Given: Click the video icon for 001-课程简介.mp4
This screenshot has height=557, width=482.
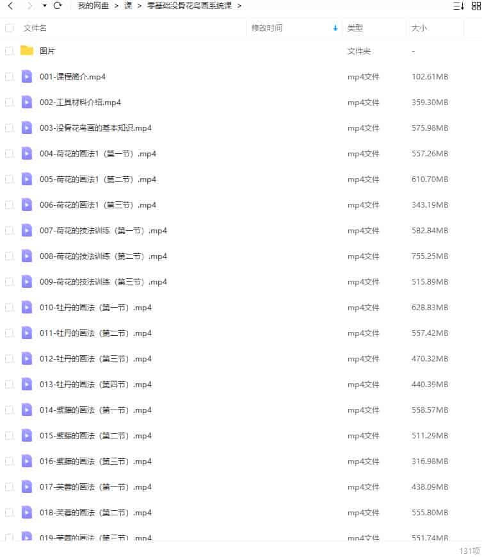Looking at the screenshot, I should click(x=27, y=77).
